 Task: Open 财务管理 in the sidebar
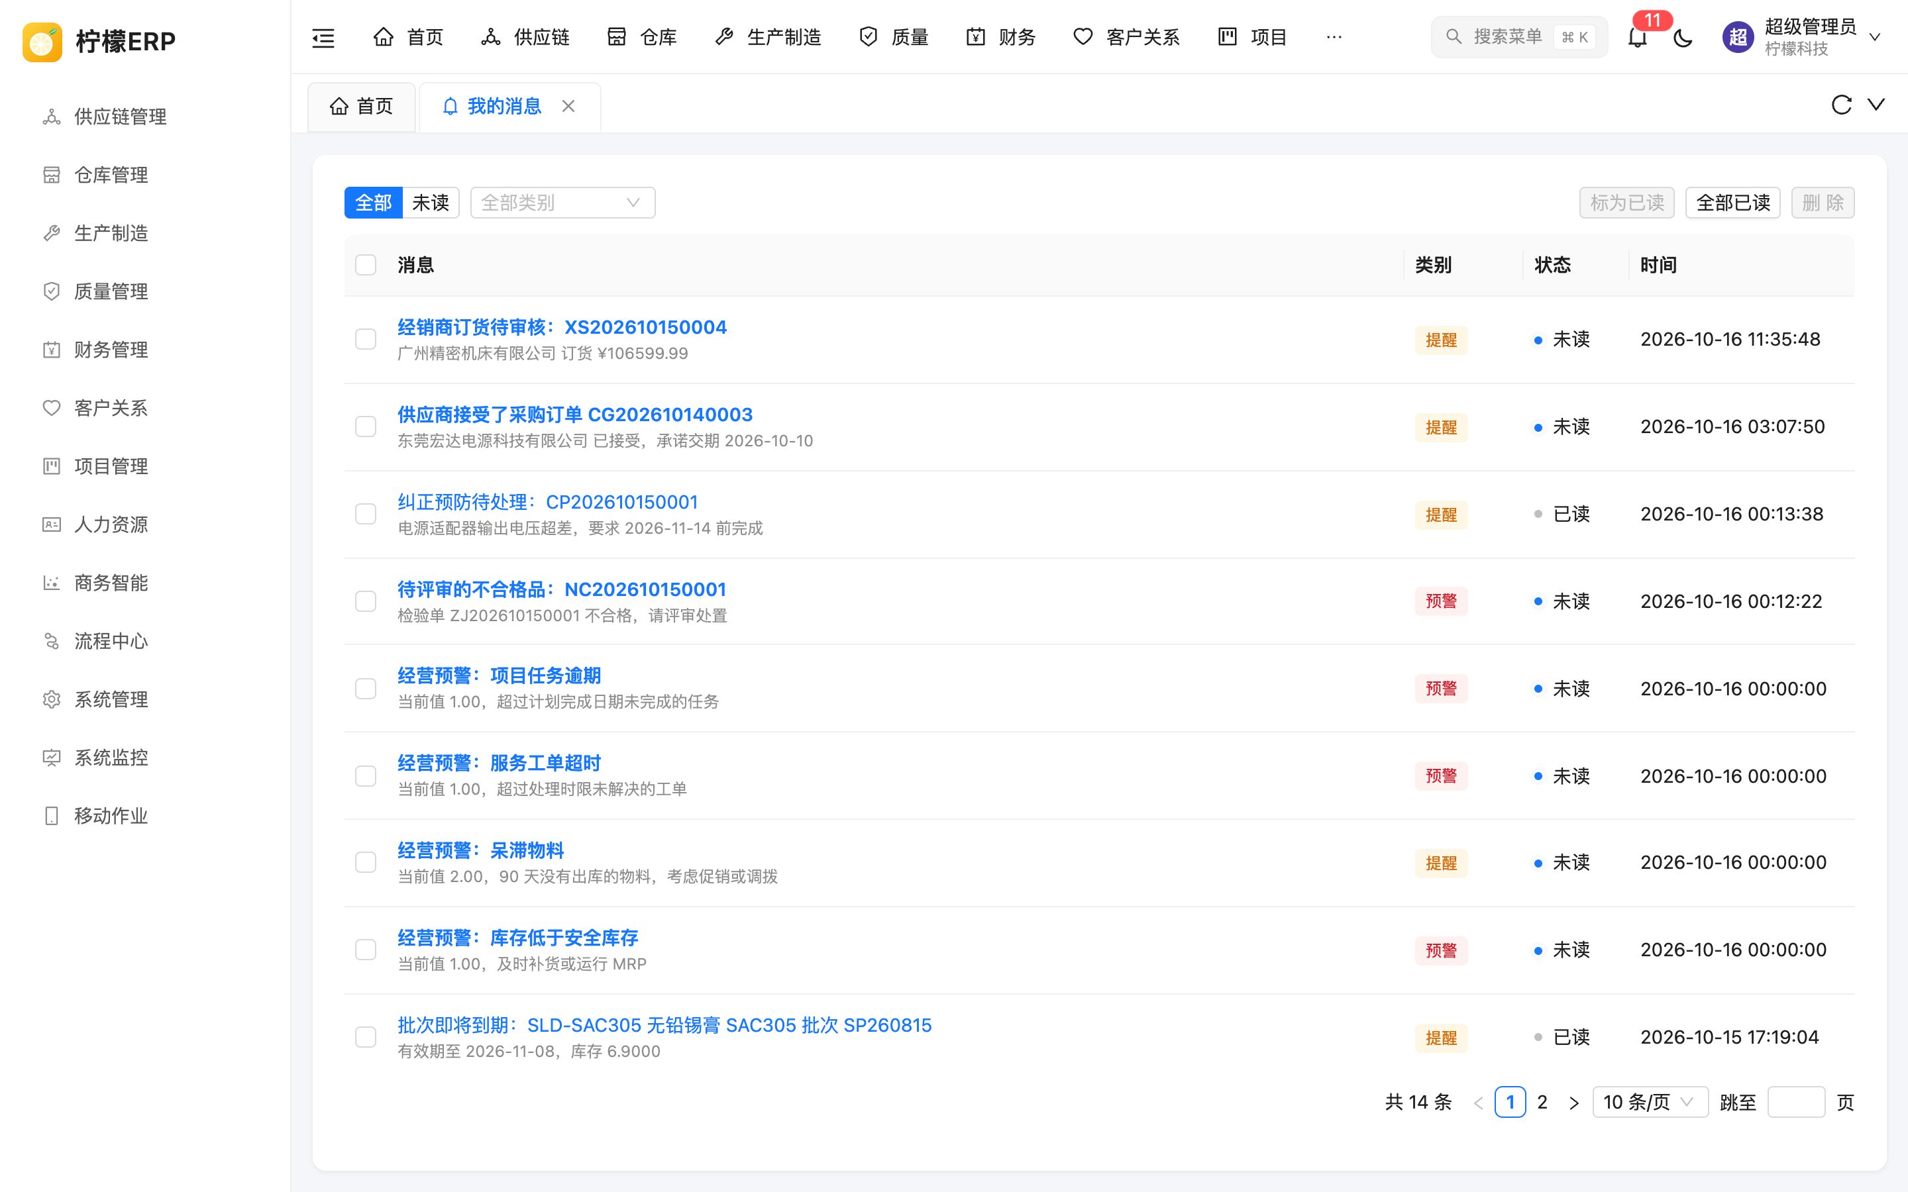(145, 350)
